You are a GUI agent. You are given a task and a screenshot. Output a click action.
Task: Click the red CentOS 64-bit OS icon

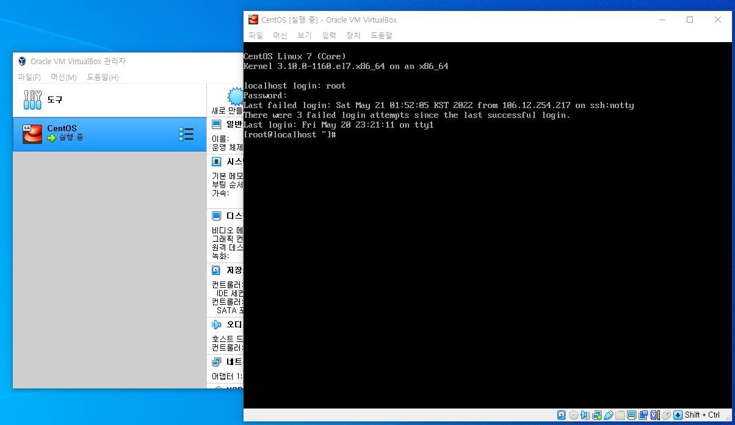32,134
